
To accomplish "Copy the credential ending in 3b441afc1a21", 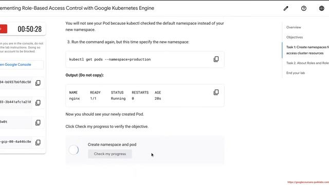I will point(38,103).
